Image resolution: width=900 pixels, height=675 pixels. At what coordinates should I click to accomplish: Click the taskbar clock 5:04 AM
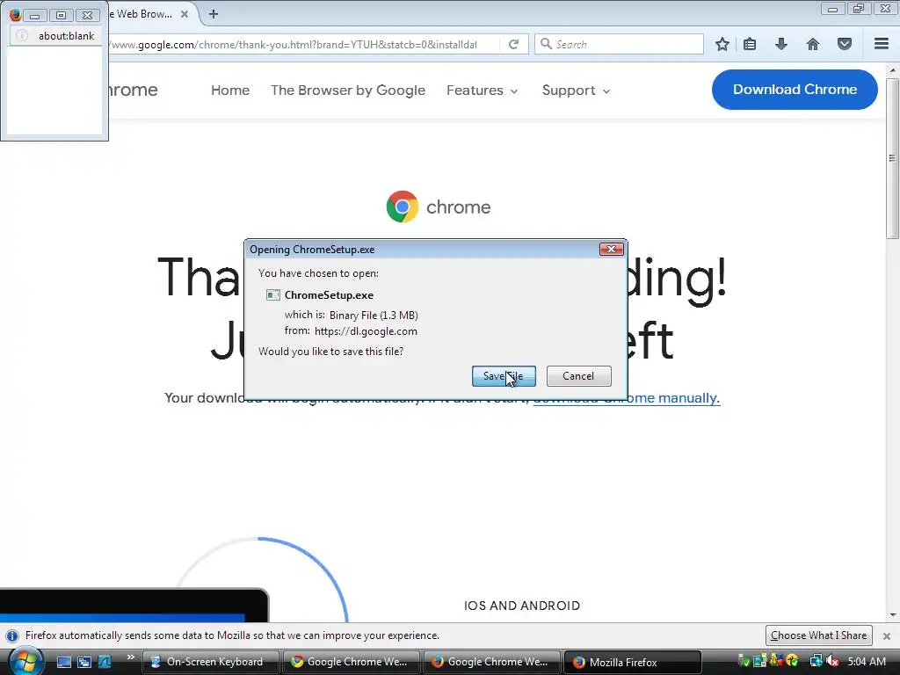[x=867, y=661]
